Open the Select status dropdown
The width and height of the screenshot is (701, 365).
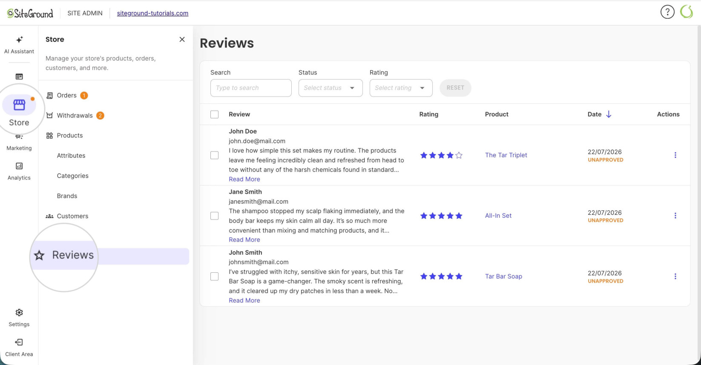tap(330, 88)
